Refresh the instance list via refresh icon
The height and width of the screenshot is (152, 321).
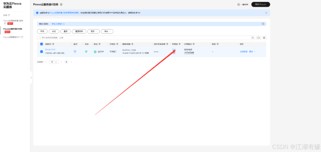pos(258,38)
